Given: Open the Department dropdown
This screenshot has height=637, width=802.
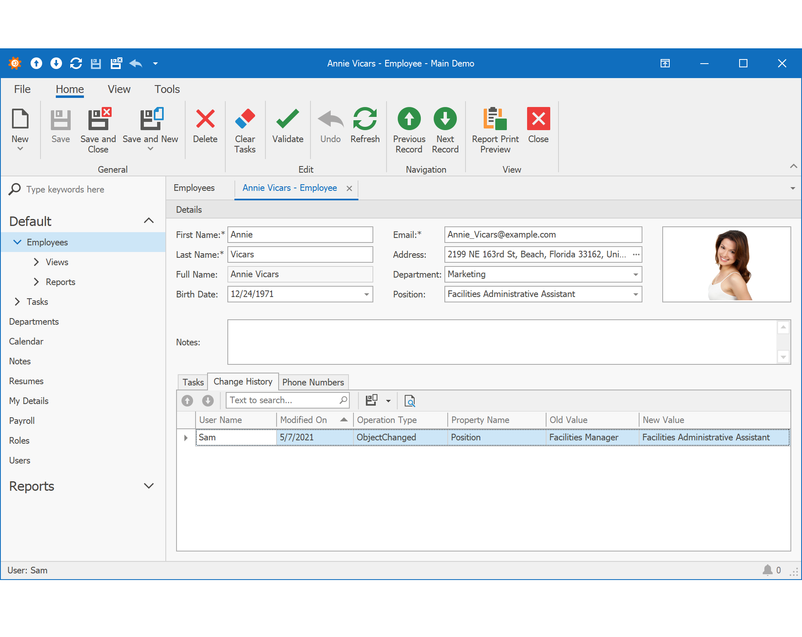Looking at the screenshot, I should [x=635, y=275].
